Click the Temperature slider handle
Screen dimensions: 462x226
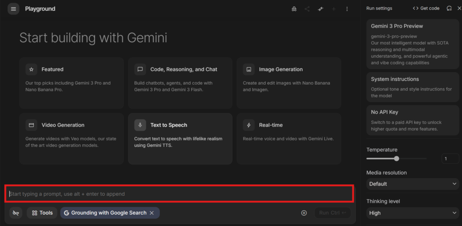pos(397,158)
